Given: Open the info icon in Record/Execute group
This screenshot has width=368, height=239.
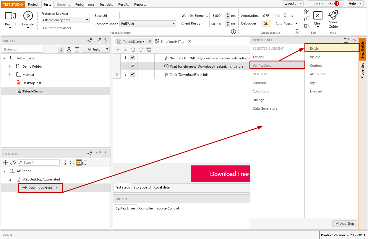Looking at the screenshot, I should coord(233,32).
